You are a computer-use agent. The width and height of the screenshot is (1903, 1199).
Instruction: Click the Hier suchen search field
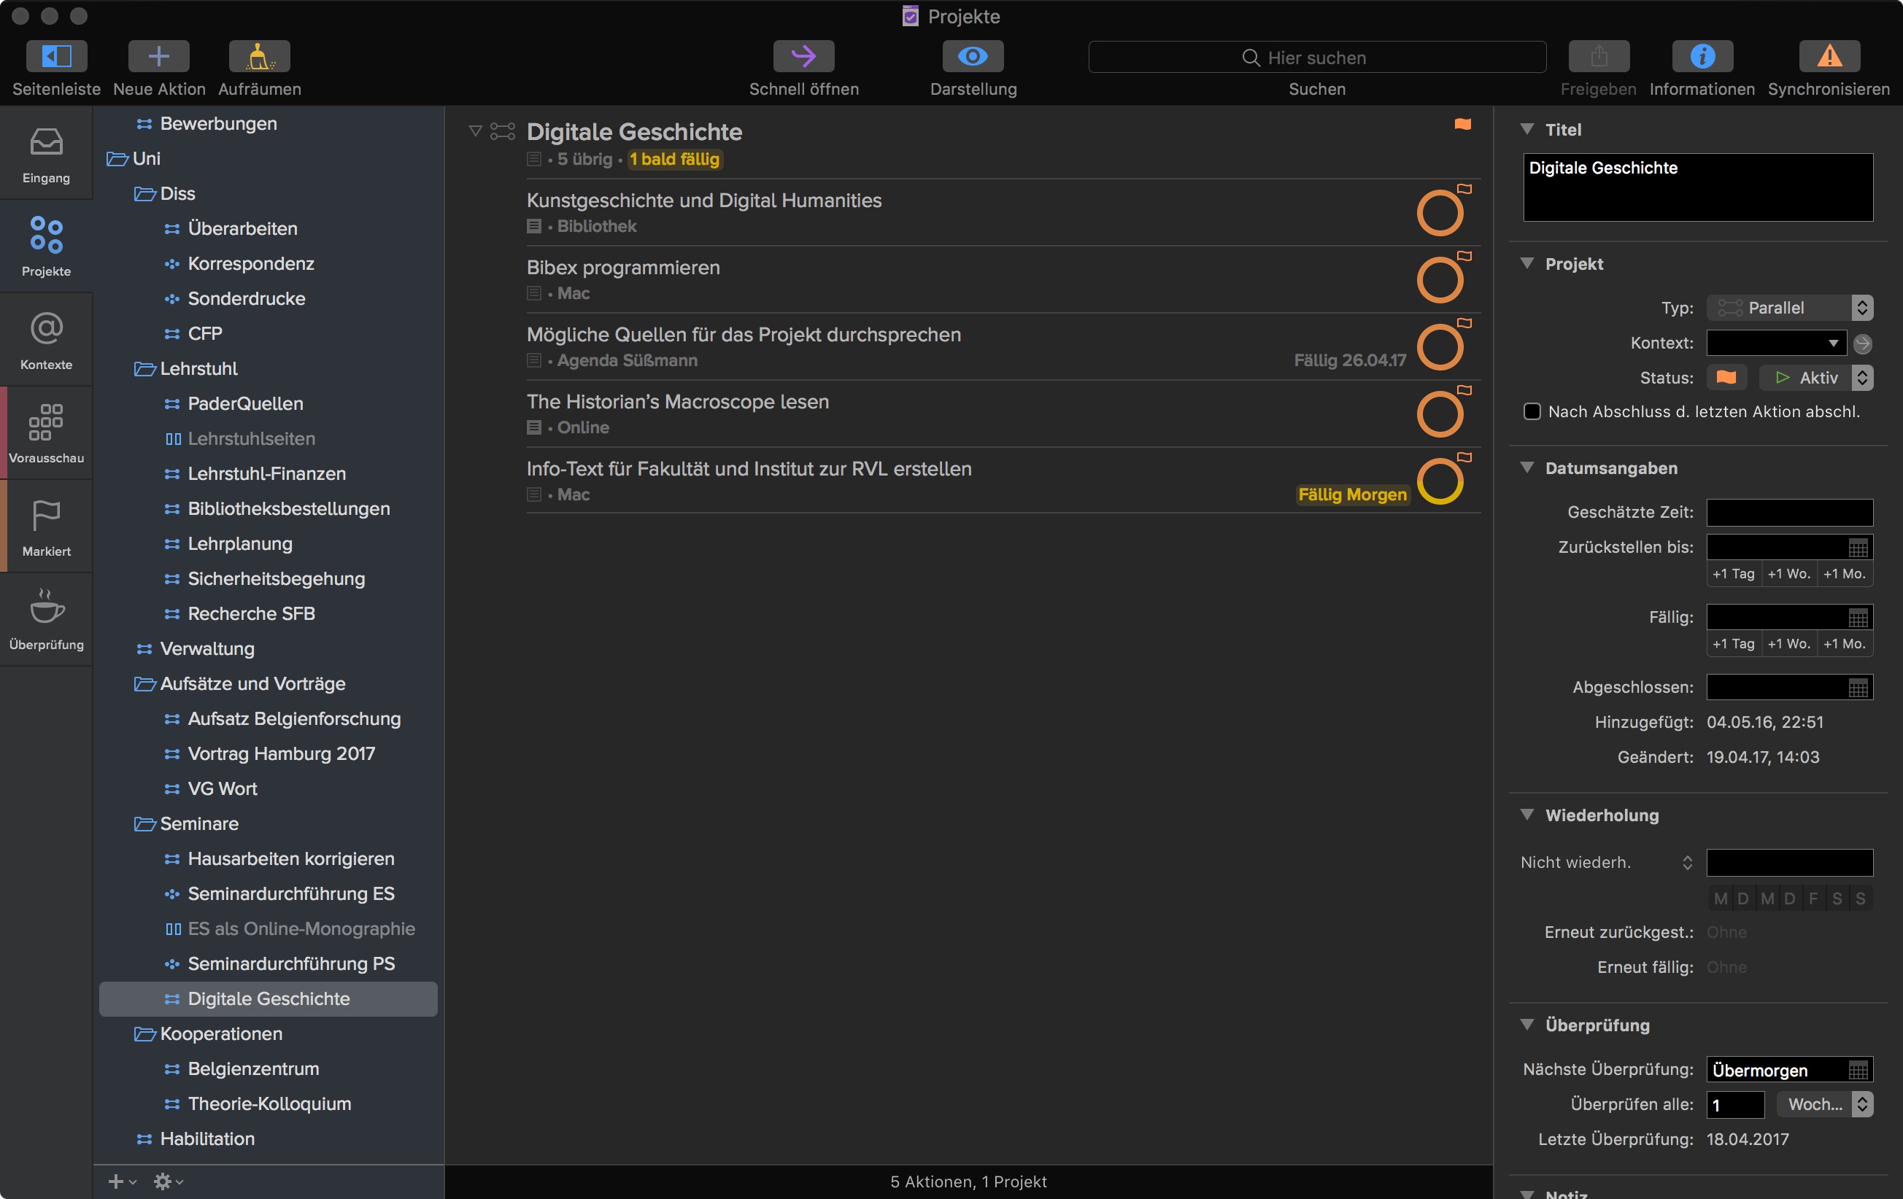point(1316,58)
